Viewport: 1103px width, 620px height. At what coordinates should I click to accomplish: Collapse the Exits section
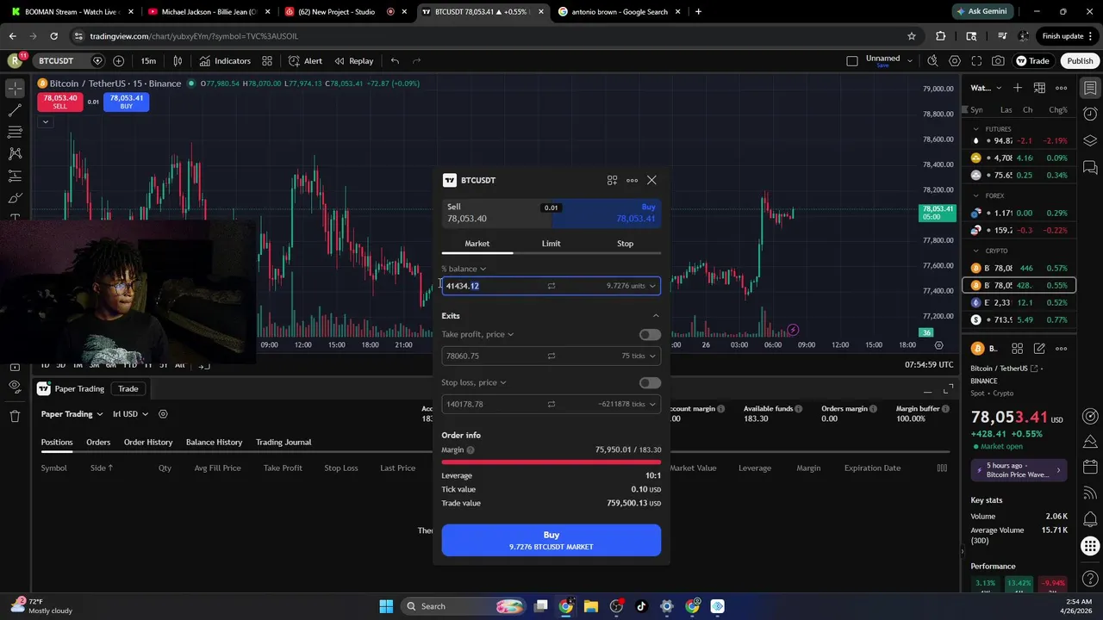click(656, 315)
